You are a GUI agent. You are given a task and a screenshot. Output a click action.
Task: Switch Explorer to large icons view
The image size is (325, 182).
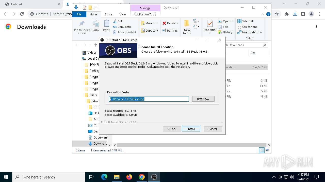click(x=267, y=150)
